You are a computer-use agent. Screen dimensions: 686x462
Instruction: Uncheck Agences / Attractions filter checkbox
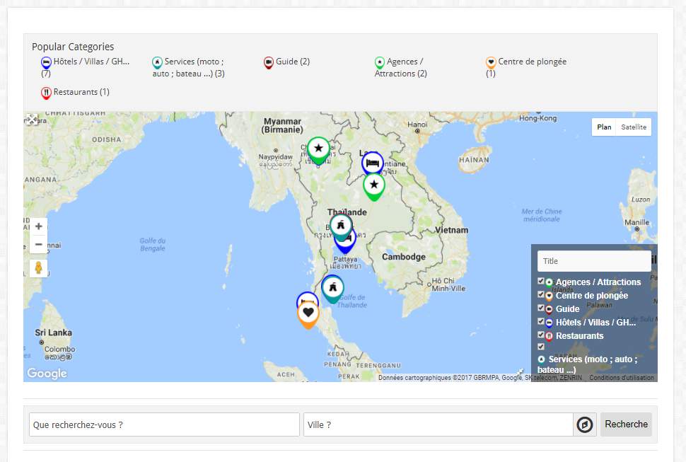541,281
